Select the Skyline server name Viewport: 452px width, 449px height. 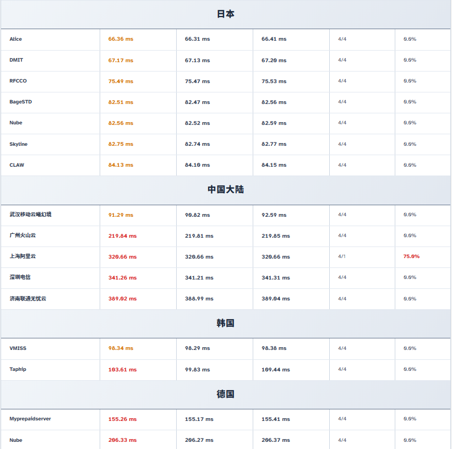pyautogui.click(x=19, y=144)
